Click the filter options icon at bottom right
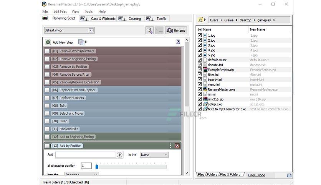The image size is (321, 185). coord(289,175)
